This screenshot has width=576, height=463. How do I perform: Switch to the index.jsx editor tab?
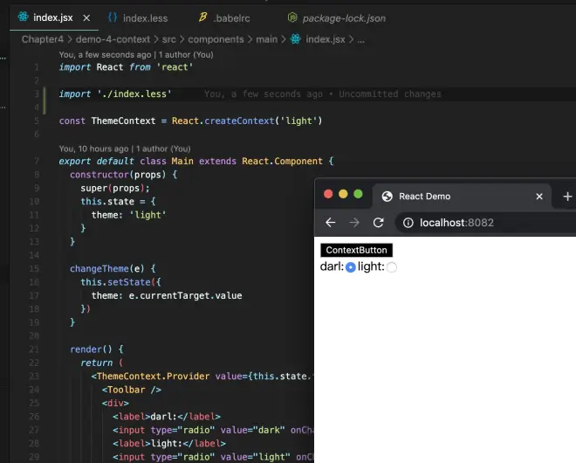tap(53, 17)
